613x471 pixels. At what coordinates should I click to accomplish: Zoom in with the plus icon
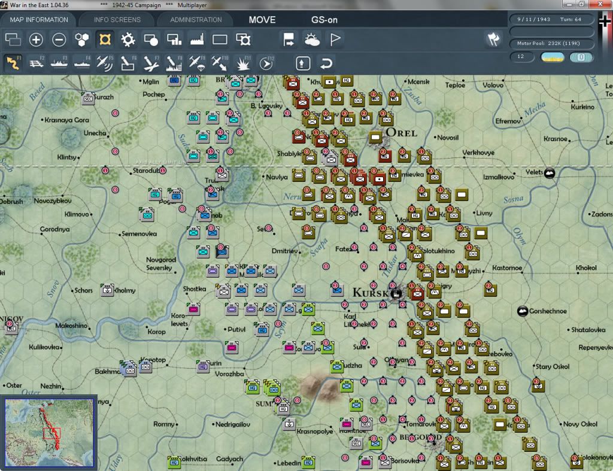(36, 39)
